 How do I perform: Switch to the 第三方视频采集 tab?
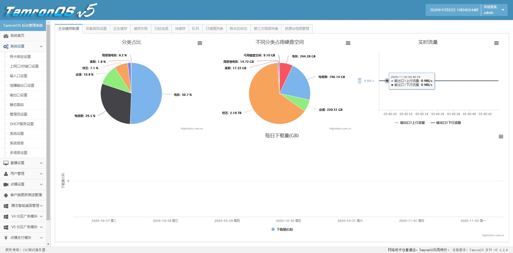266,29
